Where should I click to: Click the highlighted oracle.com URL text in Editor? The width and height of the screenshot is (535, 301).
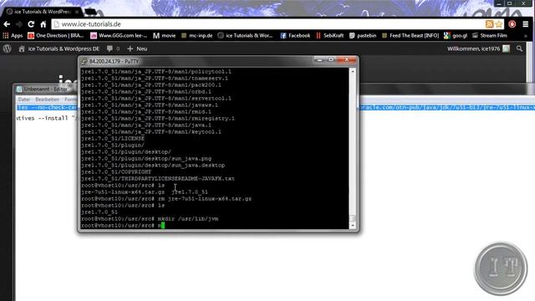pos(448,108)
